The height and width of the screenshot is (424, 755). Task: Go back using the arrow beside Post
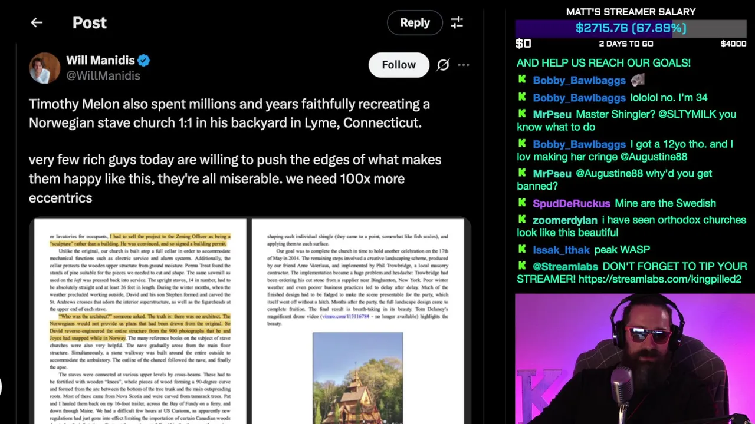pos(37,22)
